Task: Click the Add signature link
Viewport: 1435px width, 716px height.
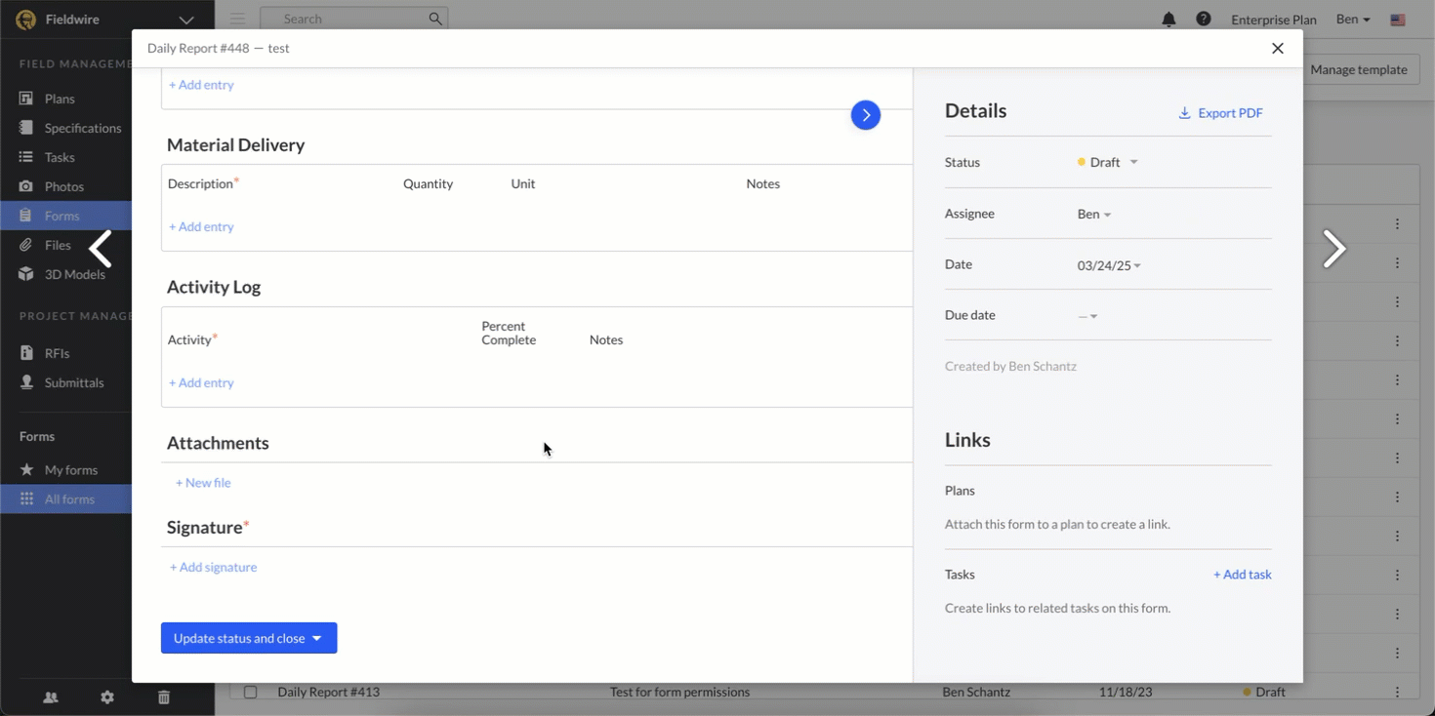Action: [213, 567]
